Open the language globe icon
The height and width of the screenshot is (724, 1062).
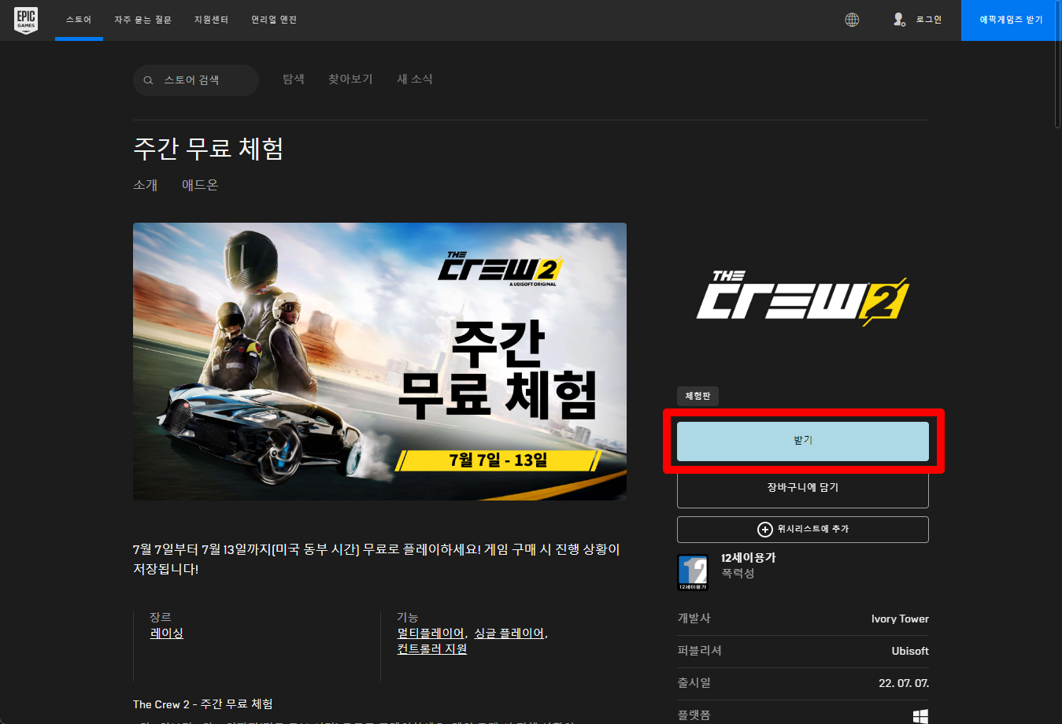(852, 20)
